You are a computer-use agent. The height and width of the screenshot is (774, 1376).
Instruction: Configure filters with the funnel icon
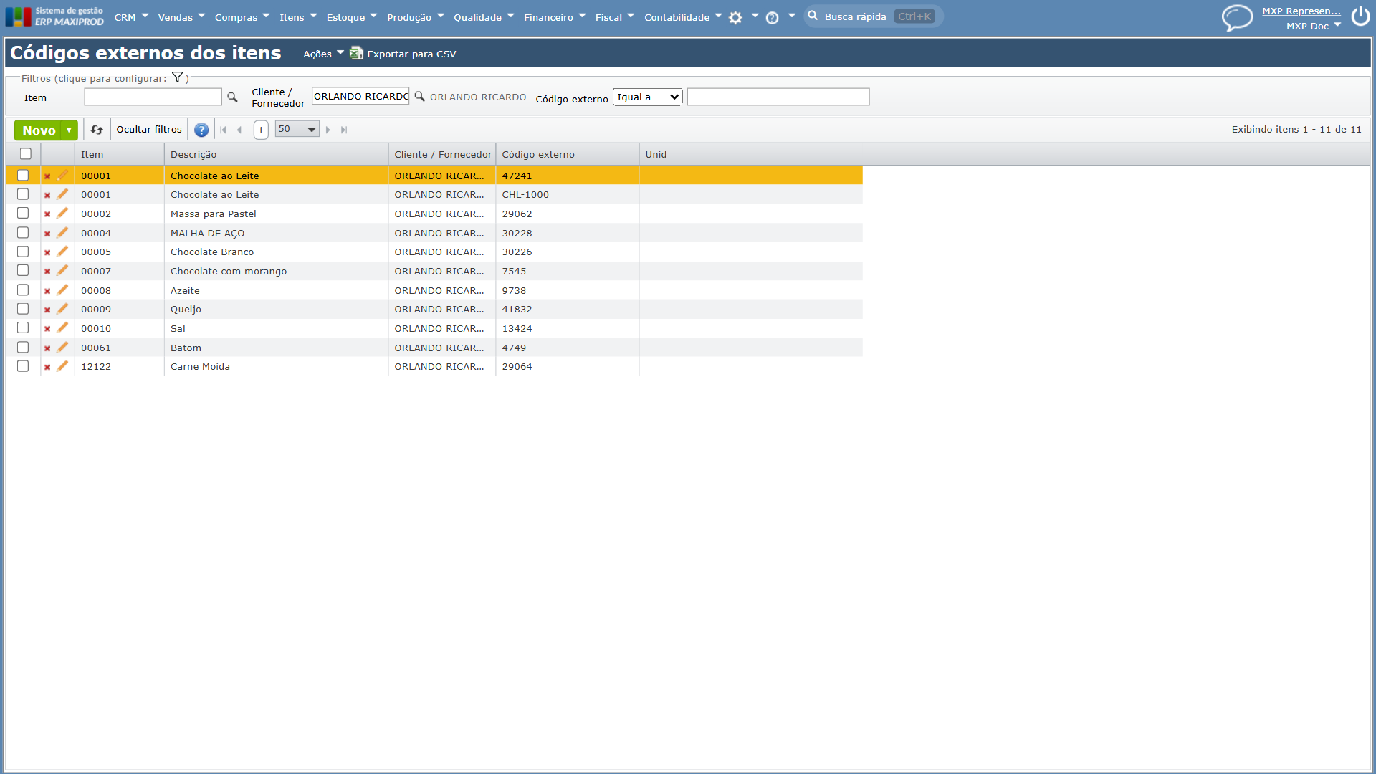177,77
